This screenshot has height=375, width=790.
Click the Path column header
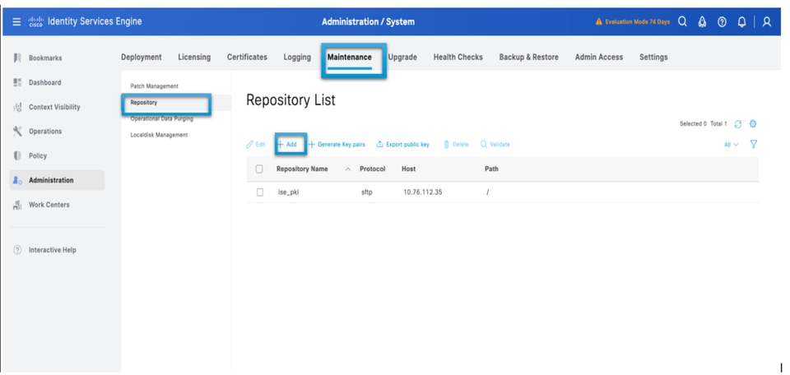pyautogui.click(x=491, y=169)
